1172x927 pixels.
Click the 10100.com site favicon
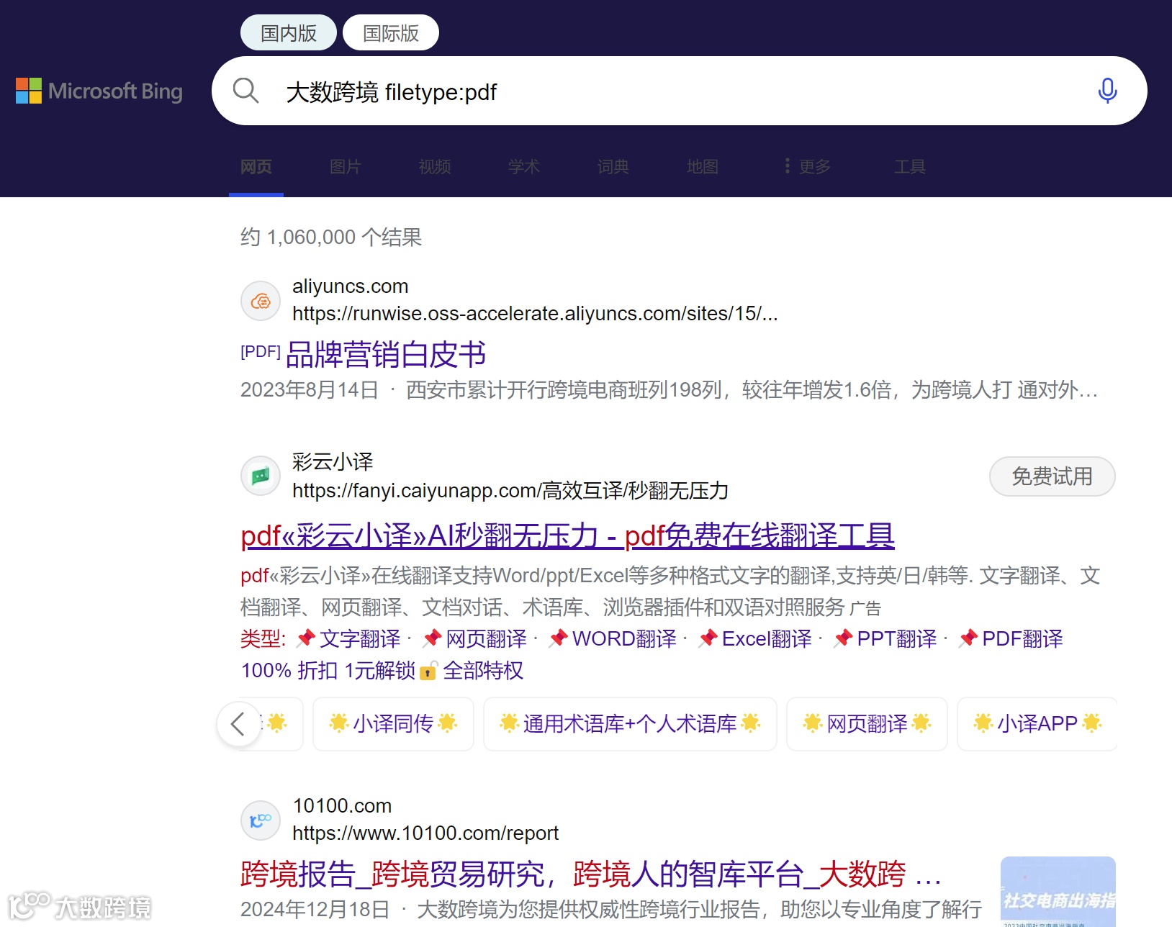point(260,820)
